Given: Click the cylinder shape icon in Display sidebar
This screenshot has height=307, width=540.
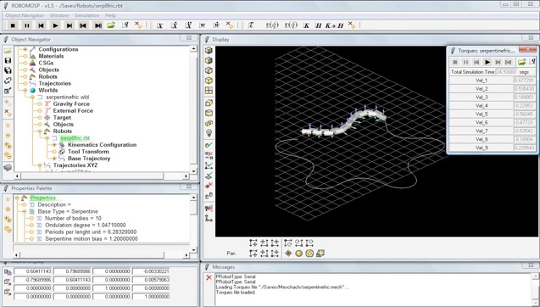Looking at the screenshot, I should coord(209,113).
